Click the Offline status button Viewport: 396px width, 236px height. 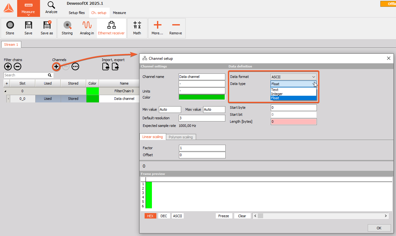[x=388, y=4]
